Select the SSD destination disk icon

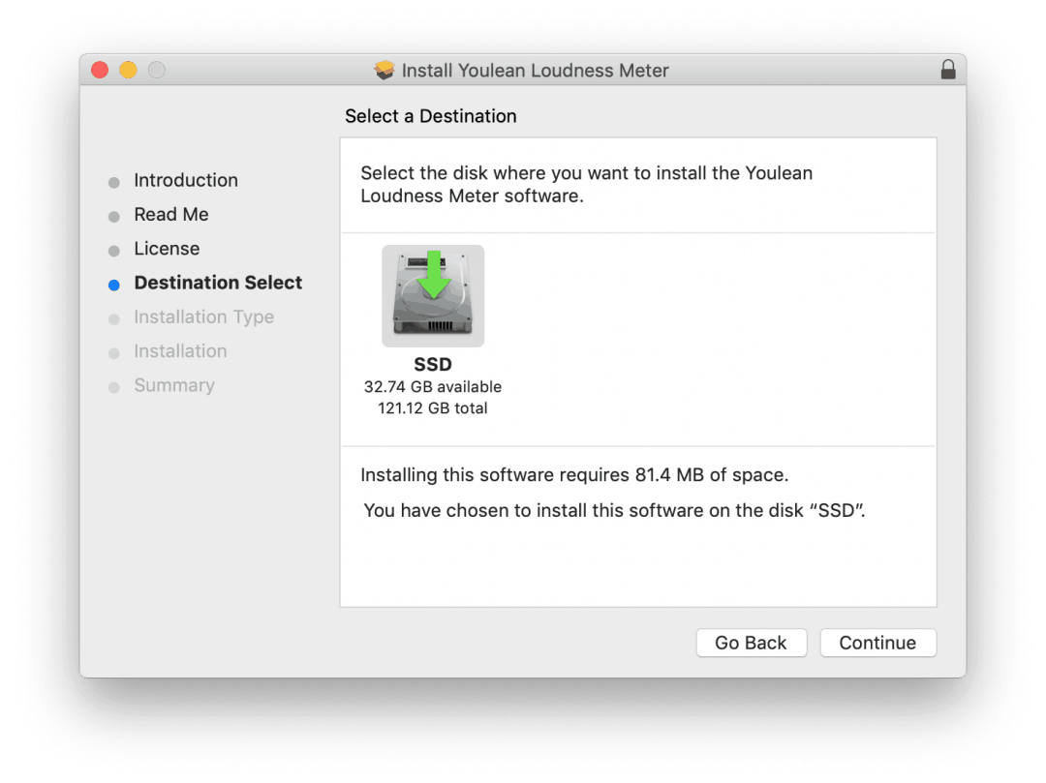click(433, 295)
